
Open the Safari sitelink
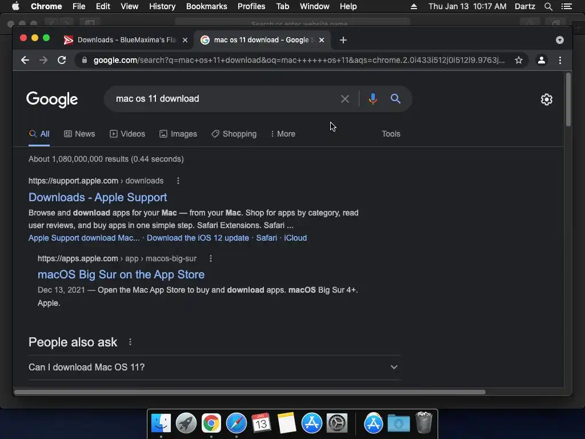266,238
